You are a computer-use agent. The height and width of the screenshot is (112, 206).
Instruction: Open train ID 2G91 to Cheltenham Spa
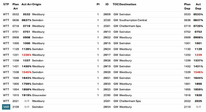pyautogui.click(x=107, y=101)
